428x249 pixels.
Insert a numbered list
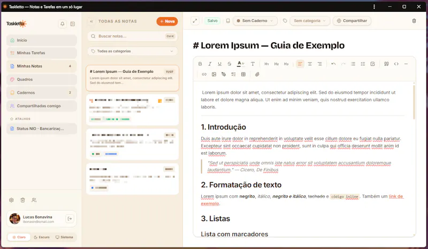(x=363, y=64)
